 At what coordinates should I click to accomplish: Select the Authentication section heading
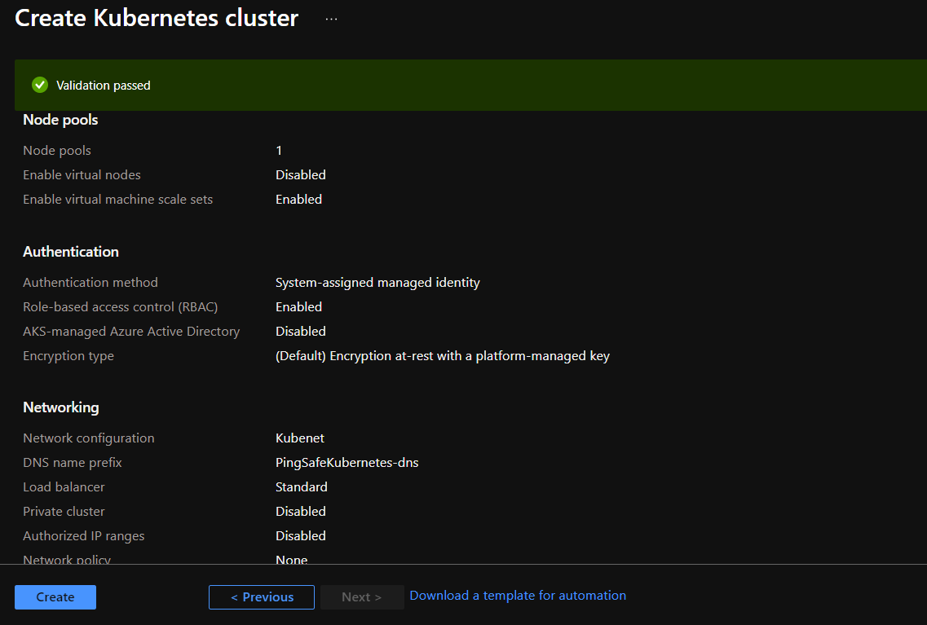71,252
